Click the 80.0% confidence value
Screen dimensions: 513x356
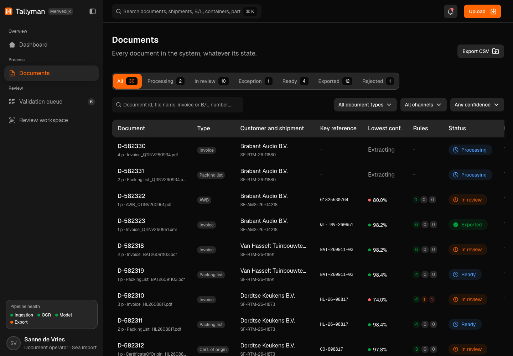[x=380, y=200]
